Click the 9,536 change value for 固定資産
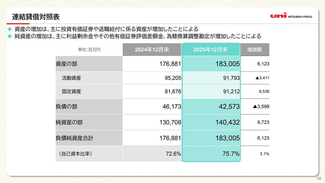This screenshot has height=183, width=325. point(264,91)
